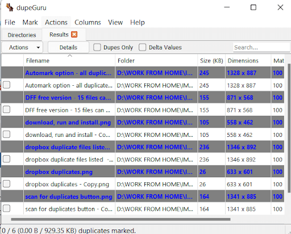Screen dimensions: 291x234
Task: Select the bold reference row 'DFF free version - 15 files ca...'
Action: (143, 98)
